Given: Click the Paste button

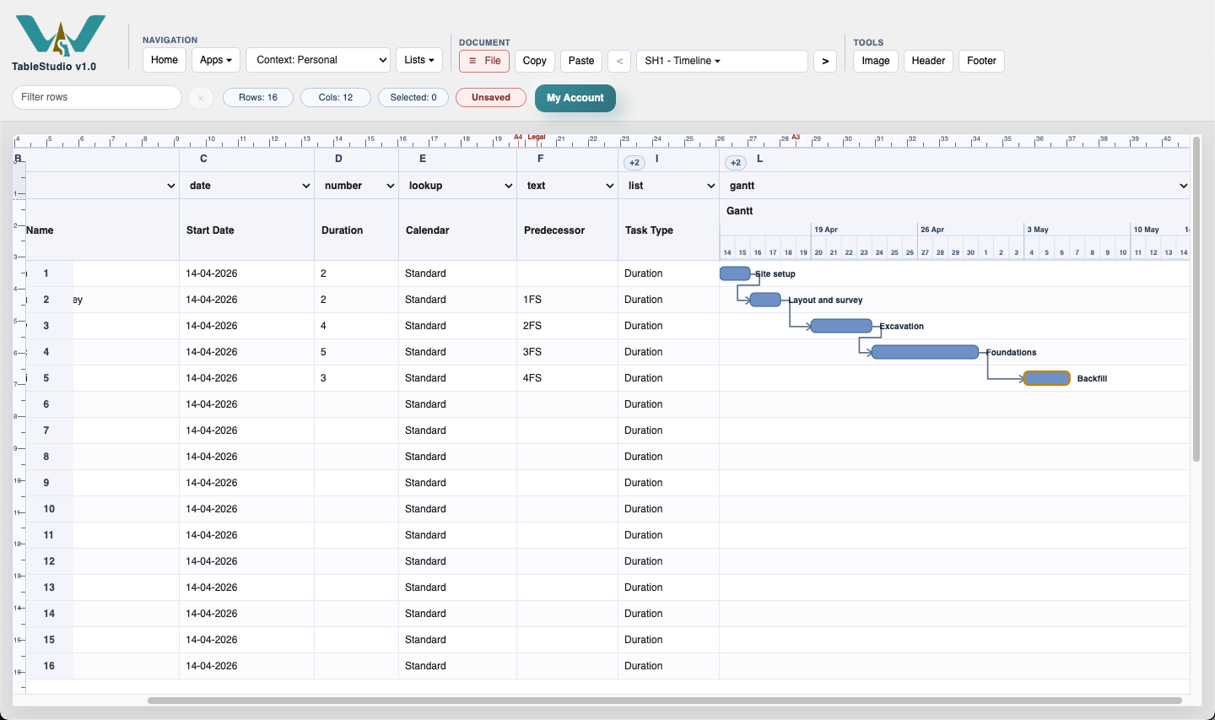Looking at the screenshot, I should click(581, 61).
